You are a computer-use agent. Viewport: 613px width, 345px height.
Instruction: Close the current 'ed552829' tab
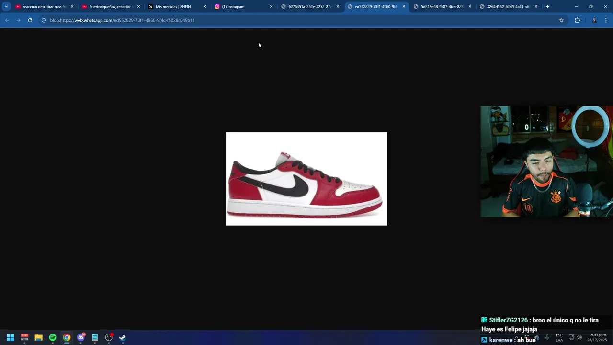tap(404, 7)
